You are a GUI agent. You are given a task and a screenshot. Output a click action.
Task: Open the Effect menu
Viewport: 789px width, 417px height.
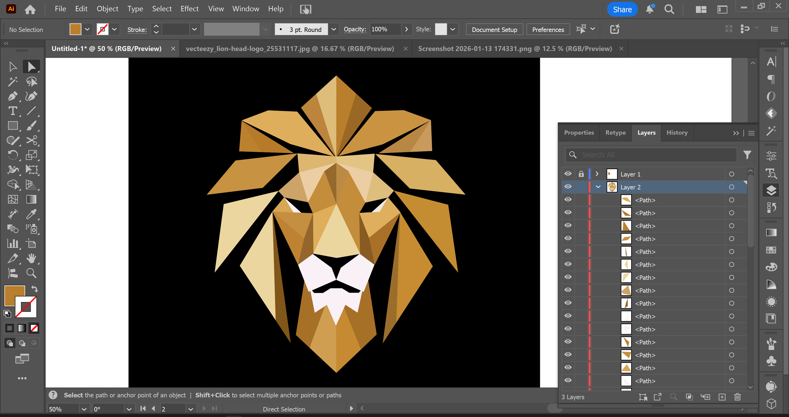click(x=189, y=9)
